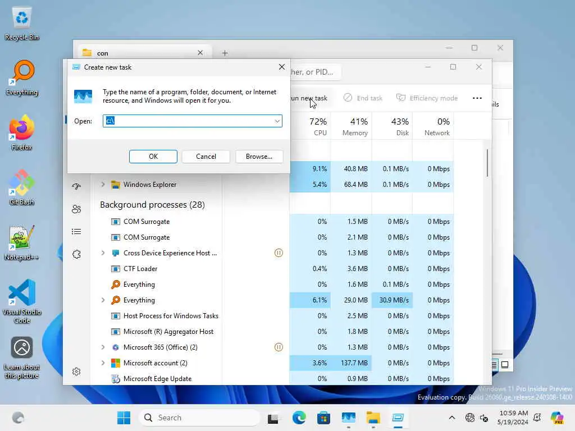
Task: Click the Run dialog taskbar icon
Action: [398, 418]
